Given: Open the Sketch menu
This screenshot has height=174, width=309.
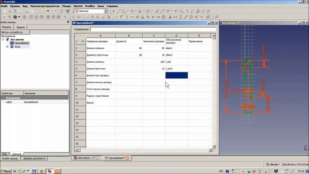Looking at the screenshot, I should point(78,6).
